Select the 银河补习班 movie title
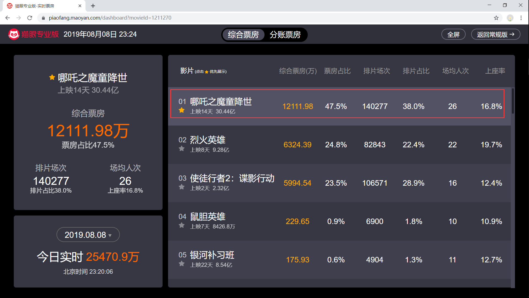This screenshot has height=298, width=529. tap(212, 255)
